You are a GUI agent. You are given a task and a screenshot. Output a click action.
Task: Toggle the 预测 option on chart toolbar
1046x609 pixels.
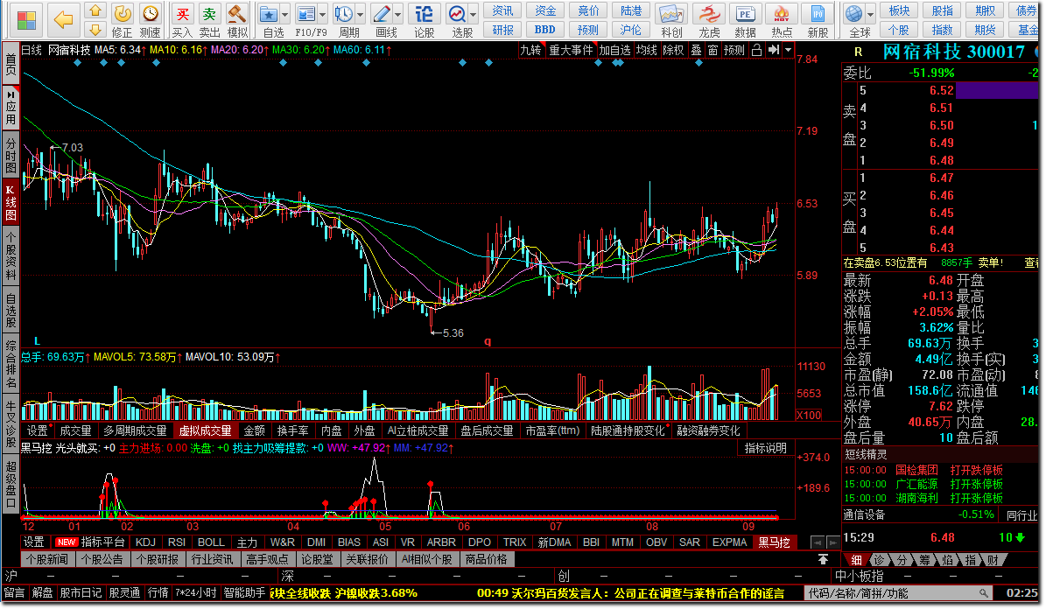coord(734,50)
